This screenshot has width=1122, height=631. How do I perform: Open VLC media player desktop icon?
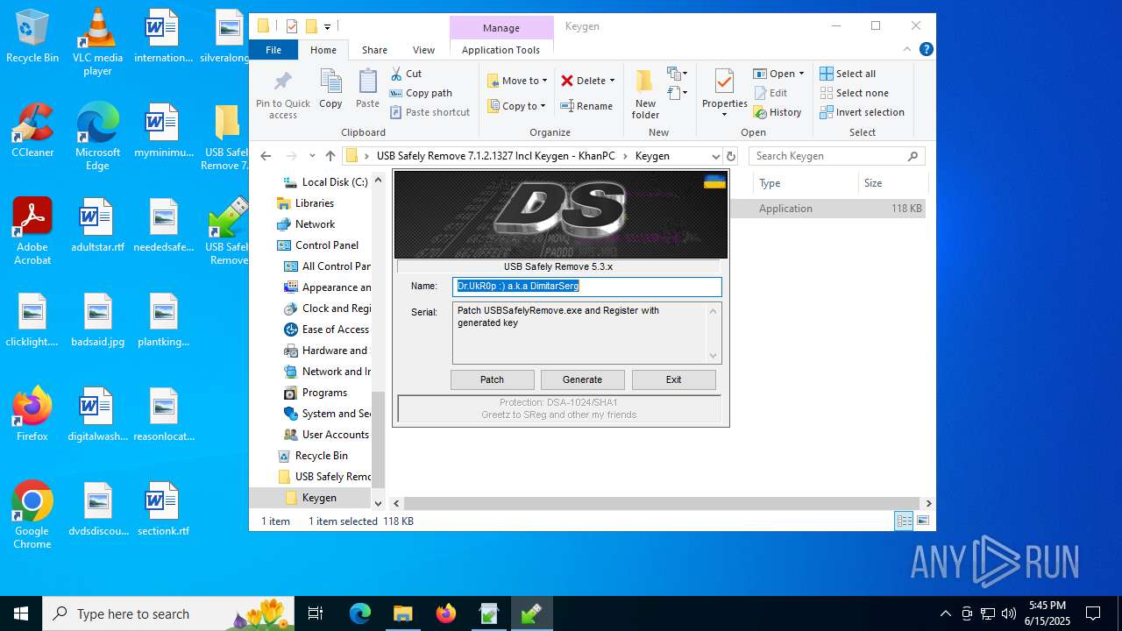tap(97, 42)
